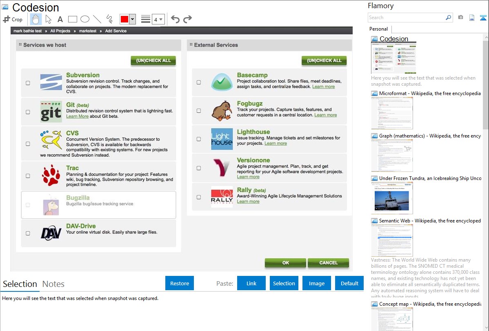The height and width of the screenshot is (331, 489).
Task: Undo the last annotation
Action: (x=175, y=19)
